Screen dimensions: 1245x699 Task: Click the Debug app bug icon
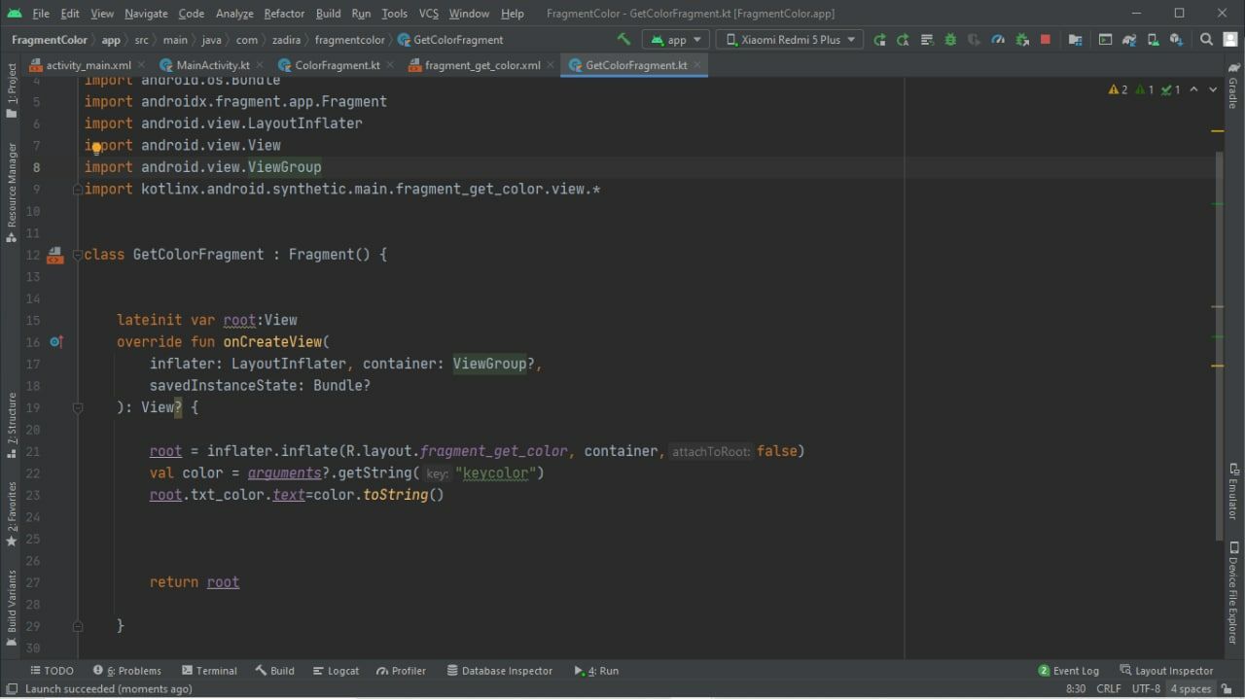pyautogui.click(x=950, y=40)
